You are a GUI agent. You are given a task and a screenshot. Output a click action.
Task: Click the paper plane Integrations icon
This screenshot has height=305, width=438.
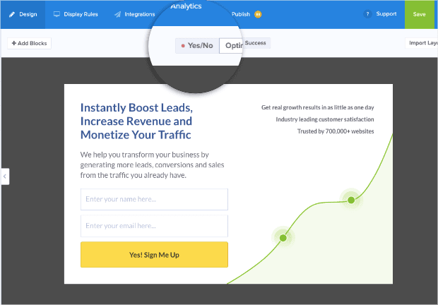117,15
